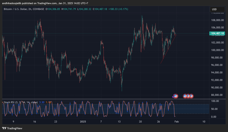Click the 13 date label on the time axis
228x132 pixels.
coord(119,122)
